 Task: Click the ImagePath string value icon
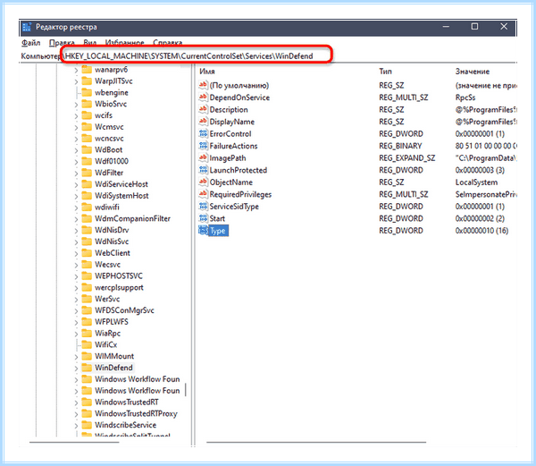203,157
